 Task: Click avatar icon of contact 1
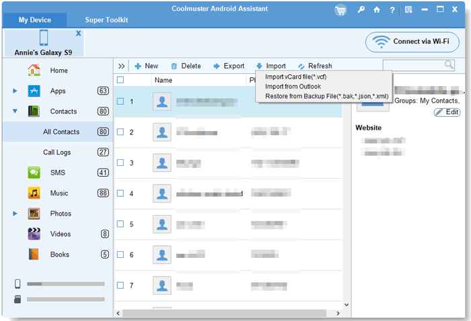tap(162, 101)
